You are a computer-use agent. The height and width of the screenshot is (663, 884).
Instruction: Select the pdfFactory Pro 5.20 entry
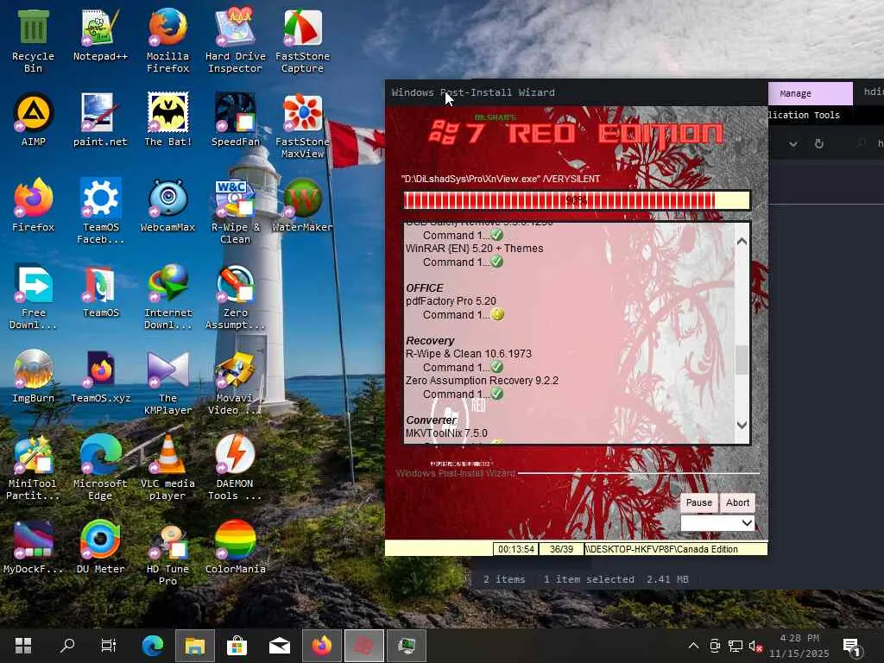coord(451,301)
